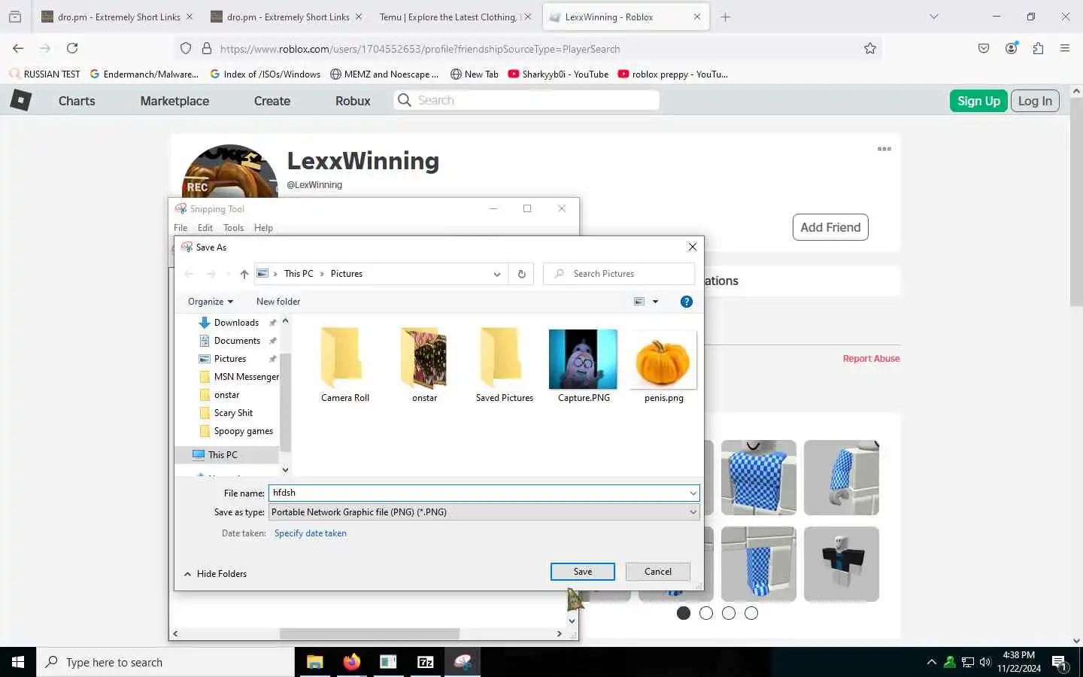
Task: Click the Snipping Tool horizontal scrollbar
Action: tap(369, 634)
